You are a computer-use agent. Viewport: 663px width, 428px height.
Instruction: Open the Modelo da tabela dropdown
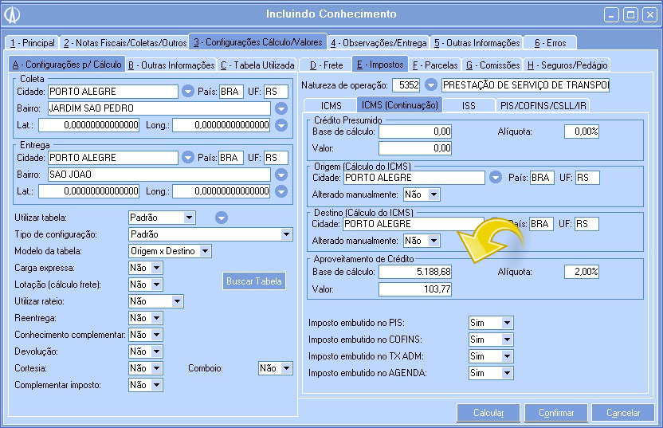click(205, 251)
